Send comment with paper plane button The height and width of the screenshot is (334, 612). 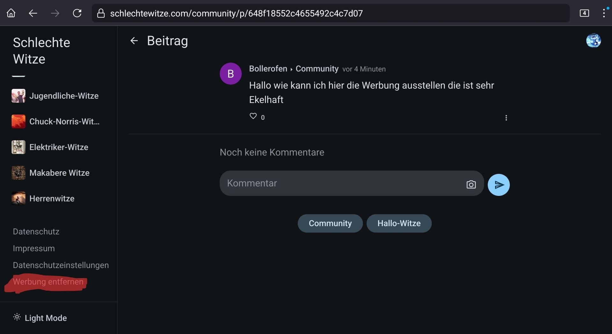point(499,185)
